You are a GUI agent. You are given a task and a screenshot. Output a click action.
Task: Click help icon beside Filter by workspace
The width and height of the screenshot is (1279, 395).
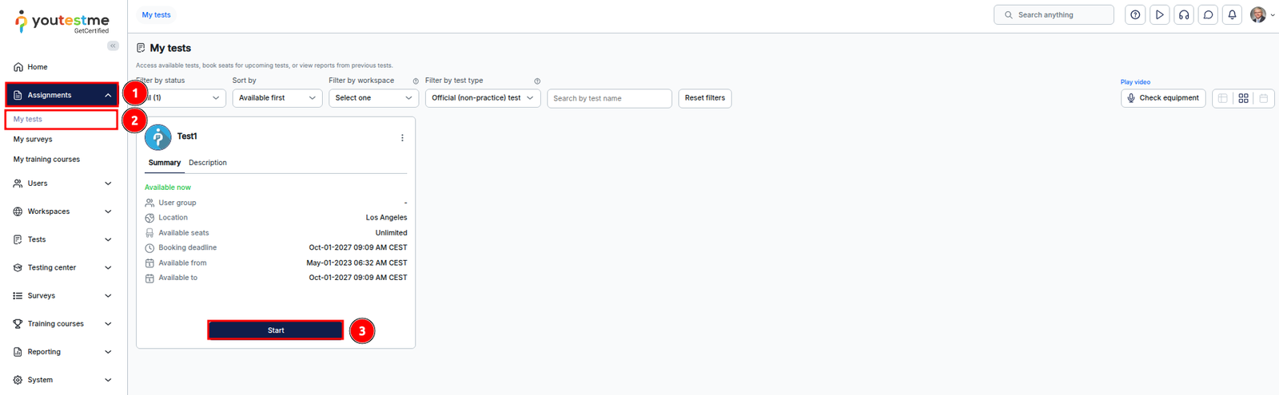(x=416, y=81)
